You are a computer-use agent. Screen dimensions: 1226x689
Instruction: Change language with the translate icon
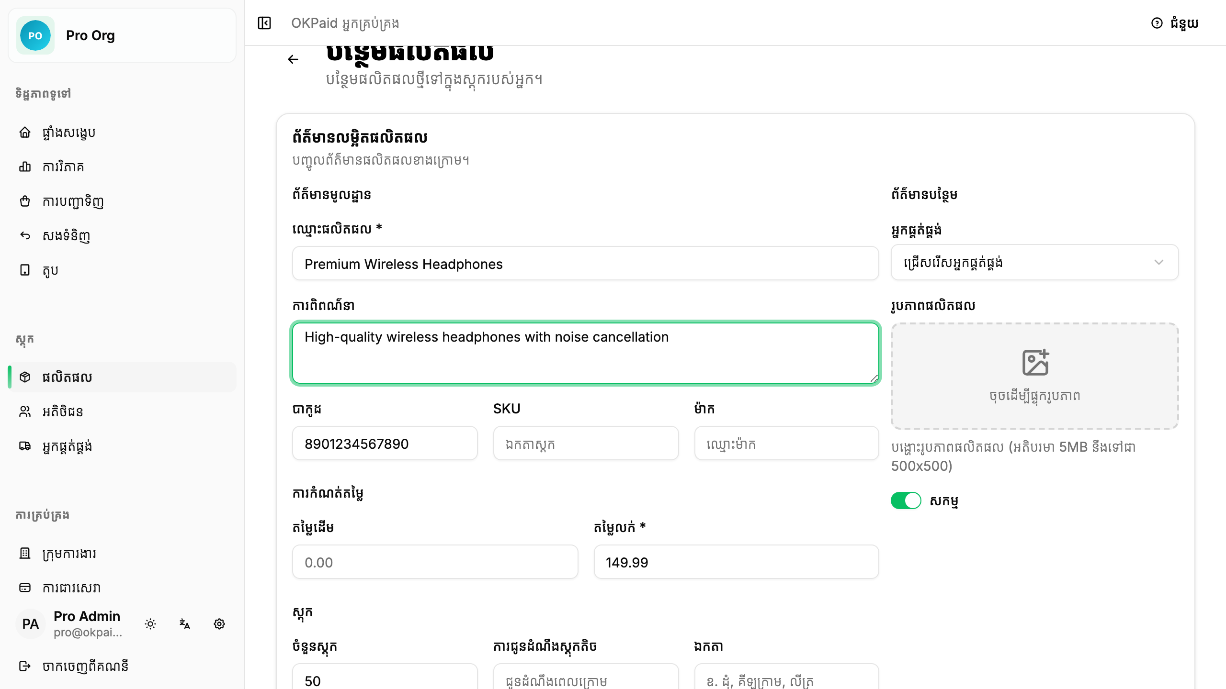[x=185, y=624]
